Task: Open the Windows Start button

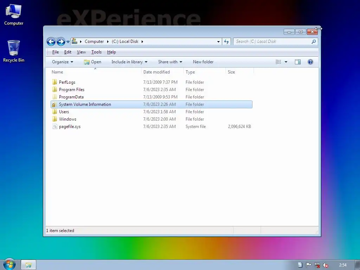Action: coord(9,264)
